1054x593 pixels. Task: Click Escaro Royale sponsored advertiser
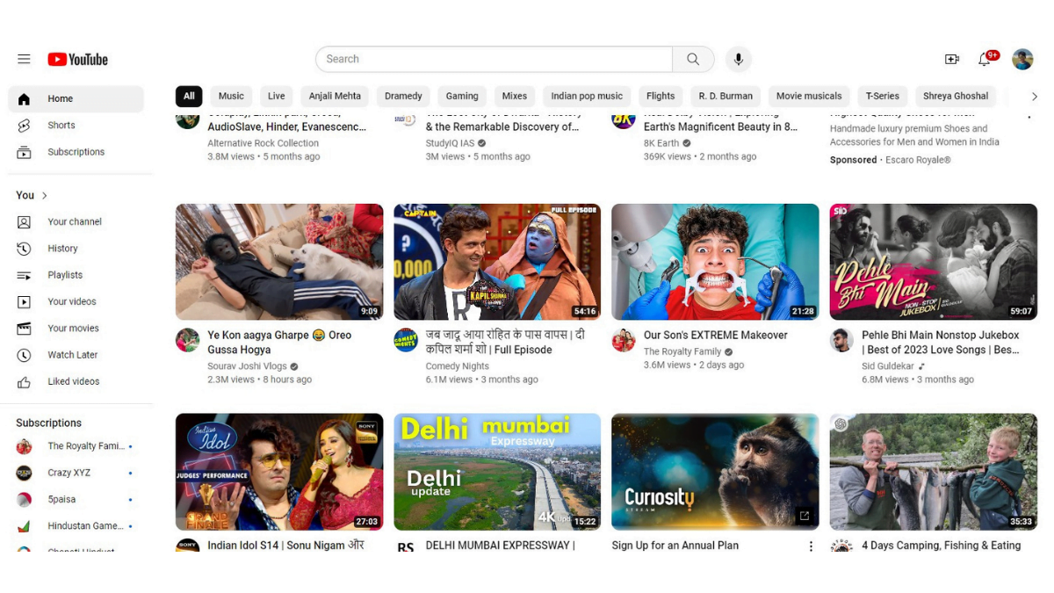coord(918,160)
